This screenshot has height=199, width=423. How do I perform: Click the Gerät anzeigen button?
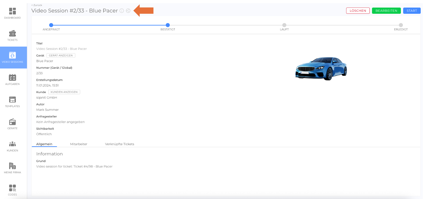click(61, 56)
